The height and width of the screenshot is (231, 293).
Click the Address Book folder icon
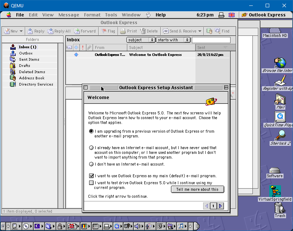(x=13, y=78)
